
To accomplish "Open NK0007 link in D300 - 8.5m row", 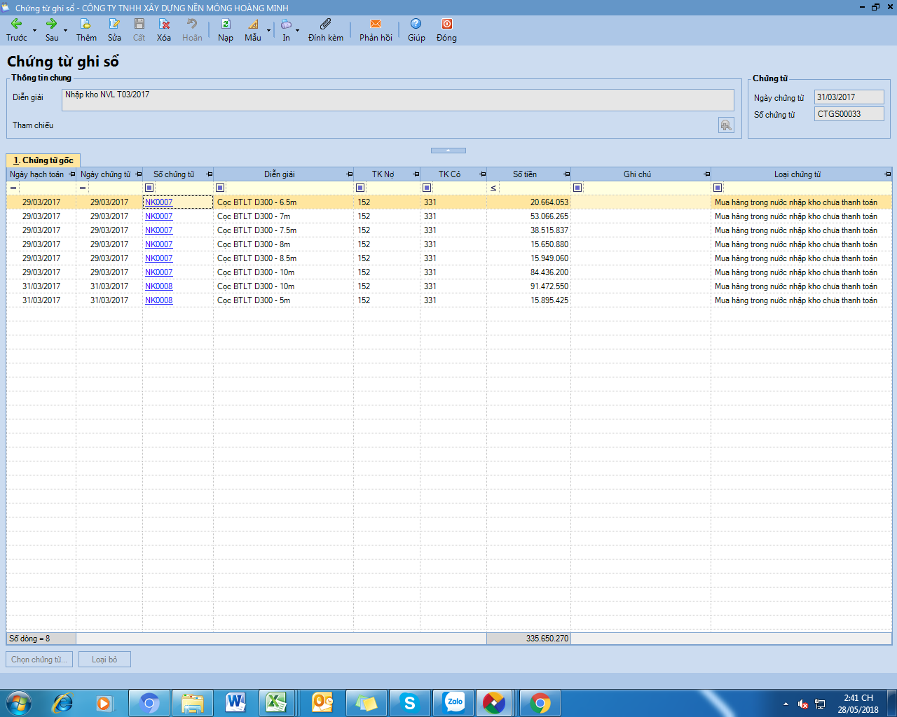I will pos(159,258).
